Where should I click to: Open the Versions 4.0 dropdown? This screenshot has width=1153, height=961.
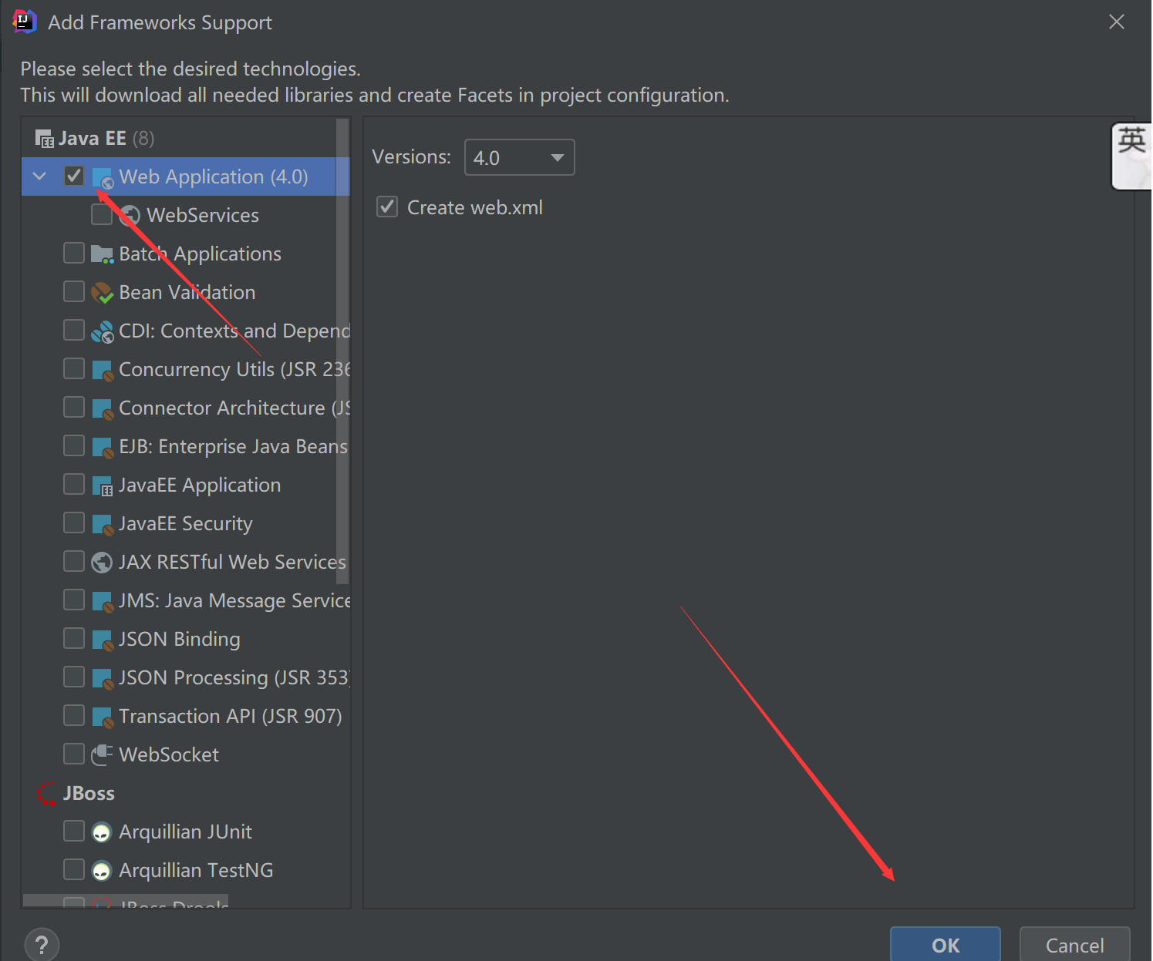pos(519,158)
